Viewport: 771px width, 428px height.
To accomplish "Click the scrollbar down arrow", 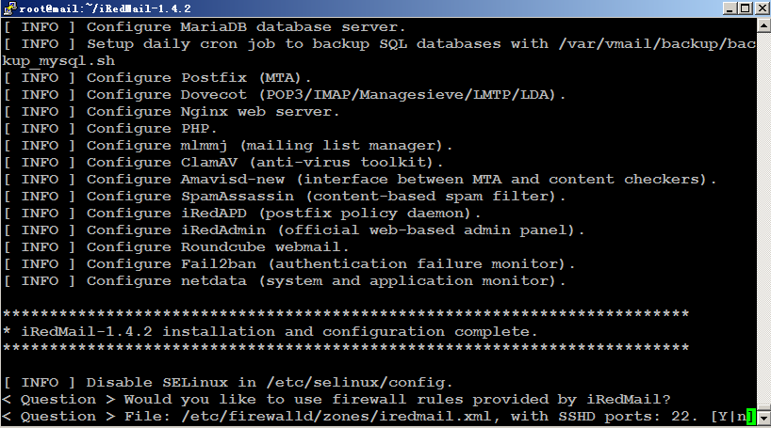I will (763, 419).
